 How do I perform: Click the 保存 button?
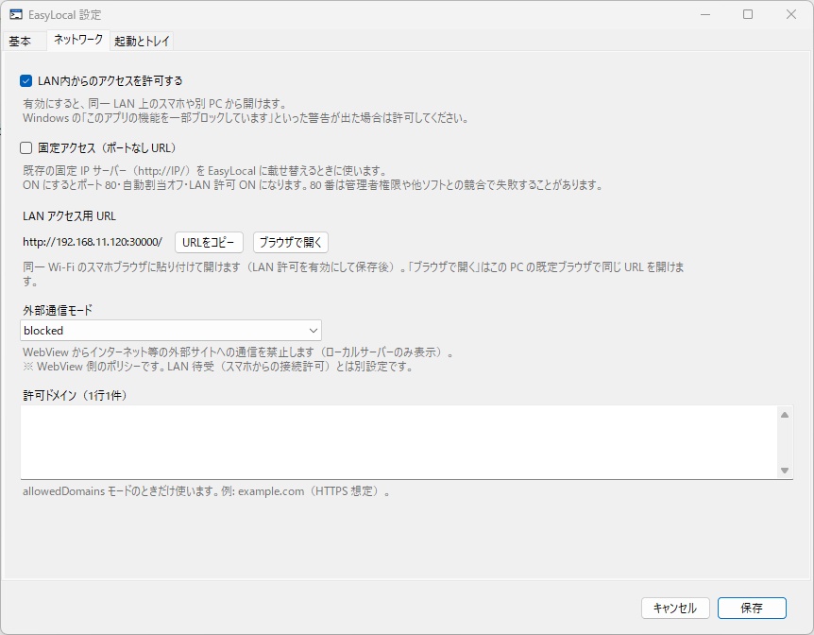[752, 608]
